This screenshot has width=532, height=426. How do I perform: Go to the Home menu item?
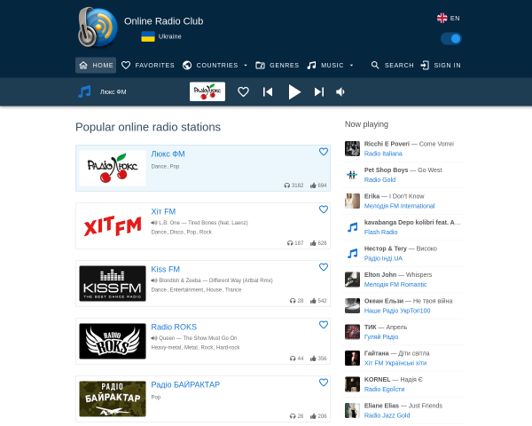tap(96, 65)
